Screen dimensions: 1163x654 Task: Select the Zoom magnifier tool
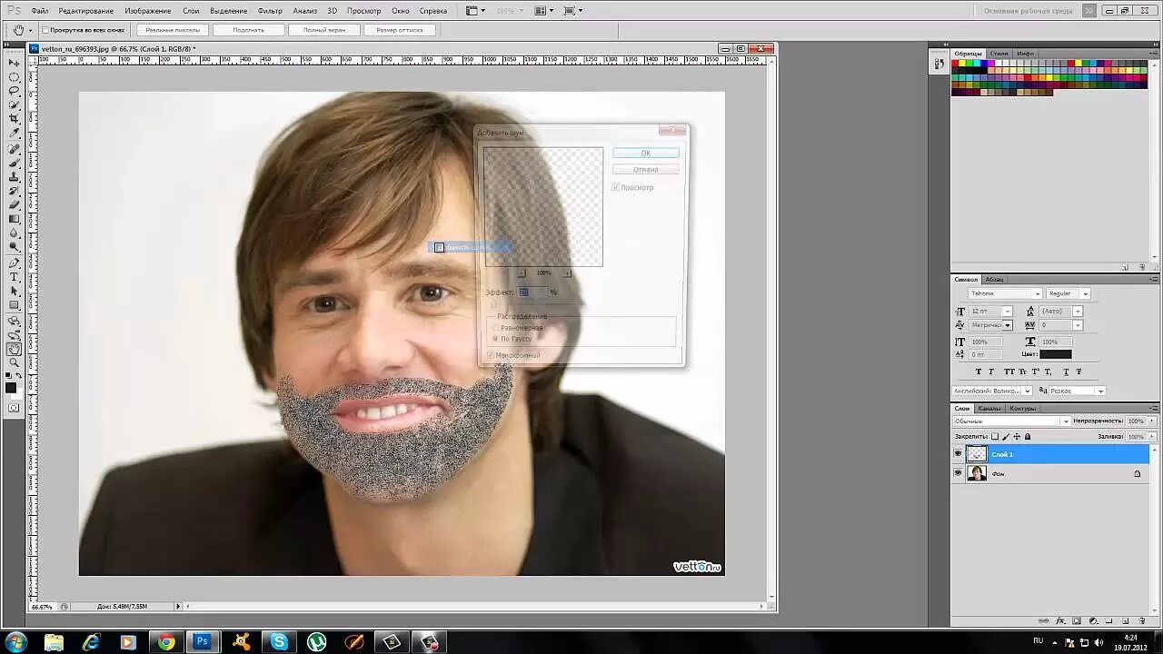[14, 363]
